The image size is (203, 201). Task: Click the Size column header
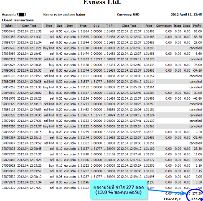(59, 26)
